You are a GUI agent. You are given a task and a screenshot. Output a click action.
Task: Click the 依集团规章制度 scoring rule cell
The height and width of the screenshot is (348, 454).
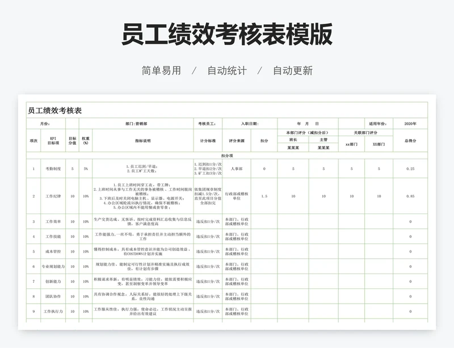point(208,196)
